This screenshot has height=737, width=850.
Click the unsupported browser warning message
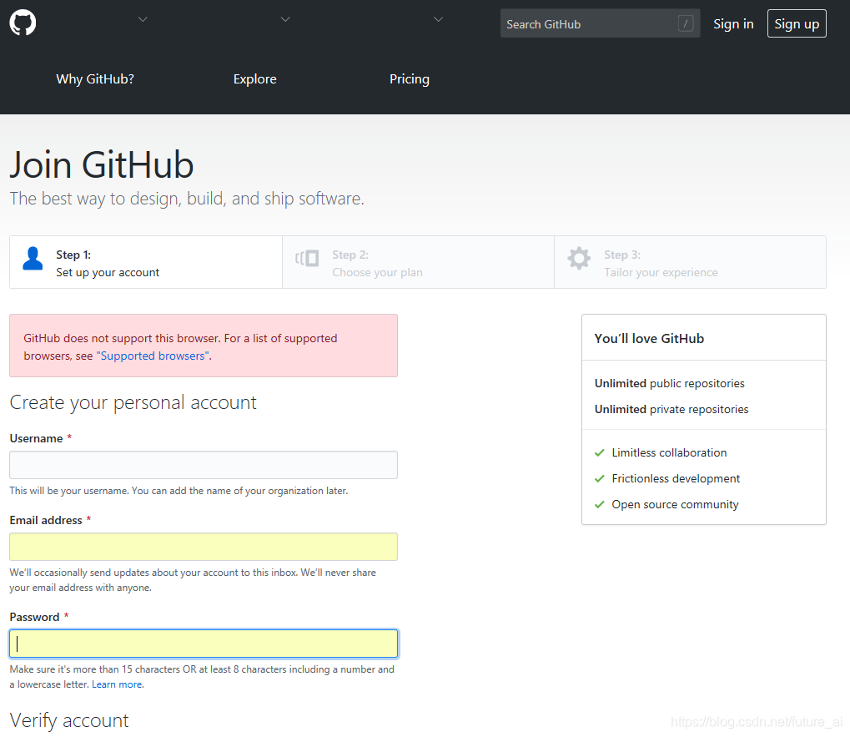(x=204, y=346)
